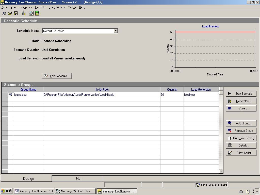Viewport: 260px width, 195px height.
Task: Click the keyboard icon in the system tray
Action: (241, 191)
